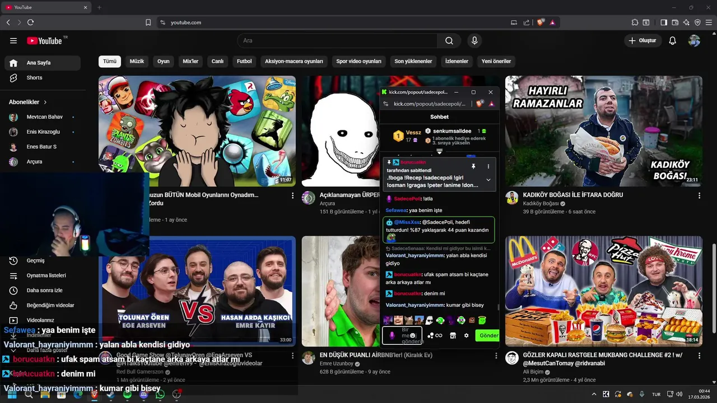Image resolution: width=717 pixels, height=403 pixels.
Task: Open more options for the GÖZLER KAPALI mukbang video
Action: point(699,355)
